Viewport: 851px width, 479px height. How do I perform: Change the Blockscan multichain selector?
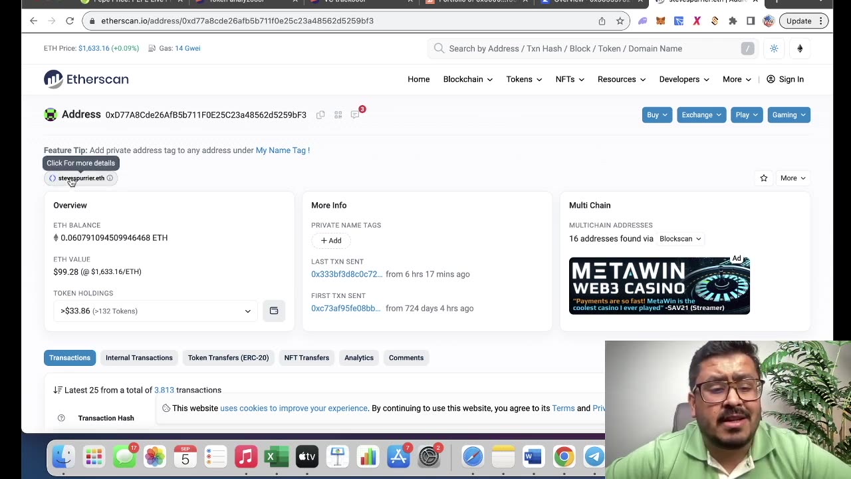(680, 239)
